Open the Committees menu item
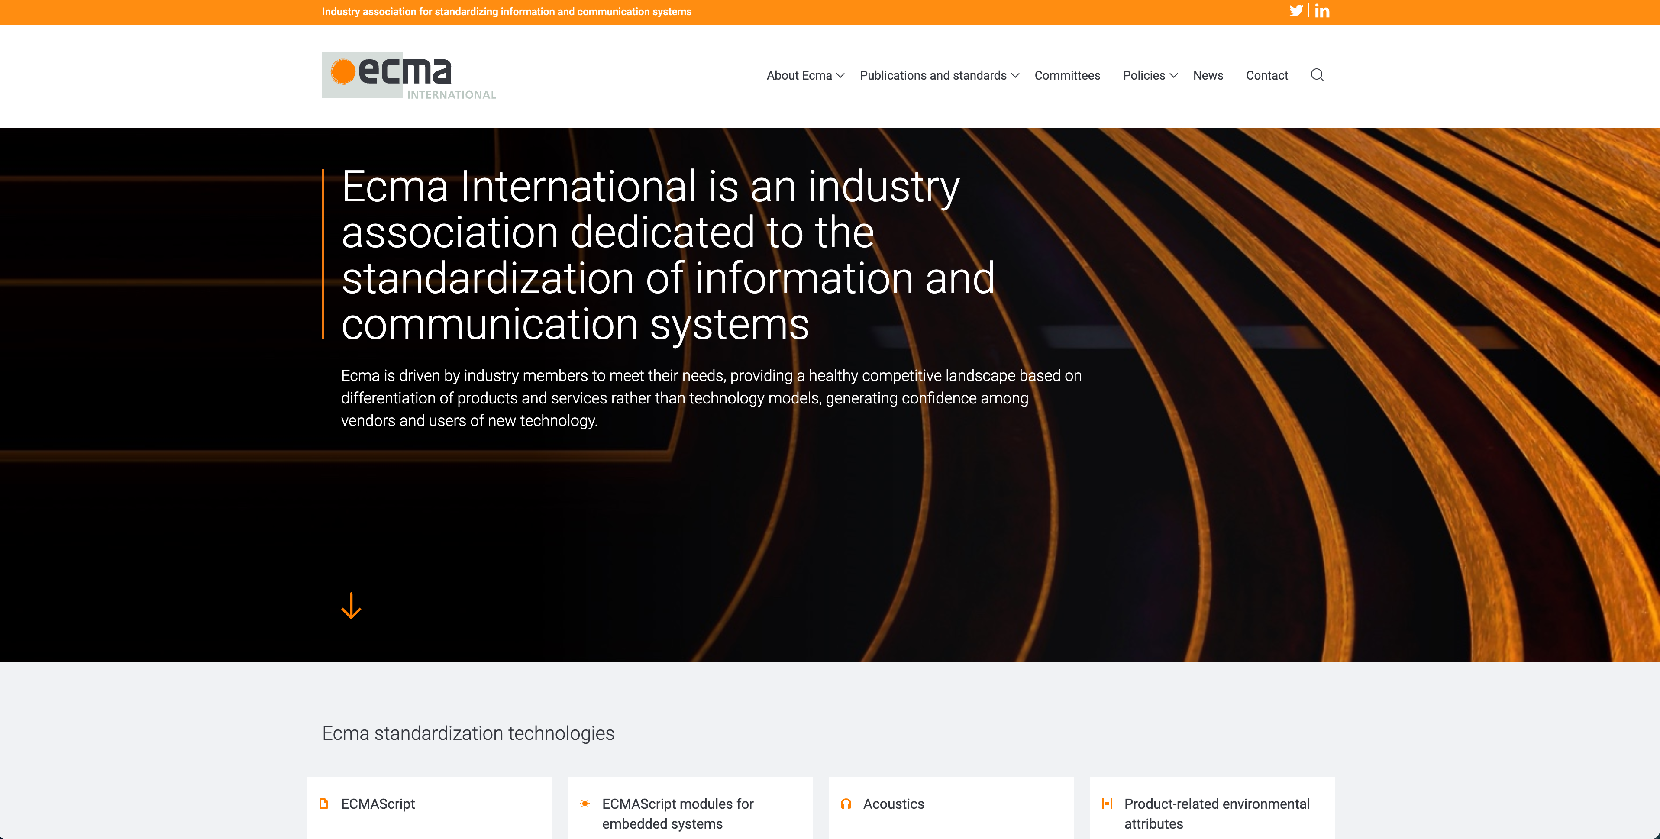Viewport: 1660px width, 839px height. 1067,76
